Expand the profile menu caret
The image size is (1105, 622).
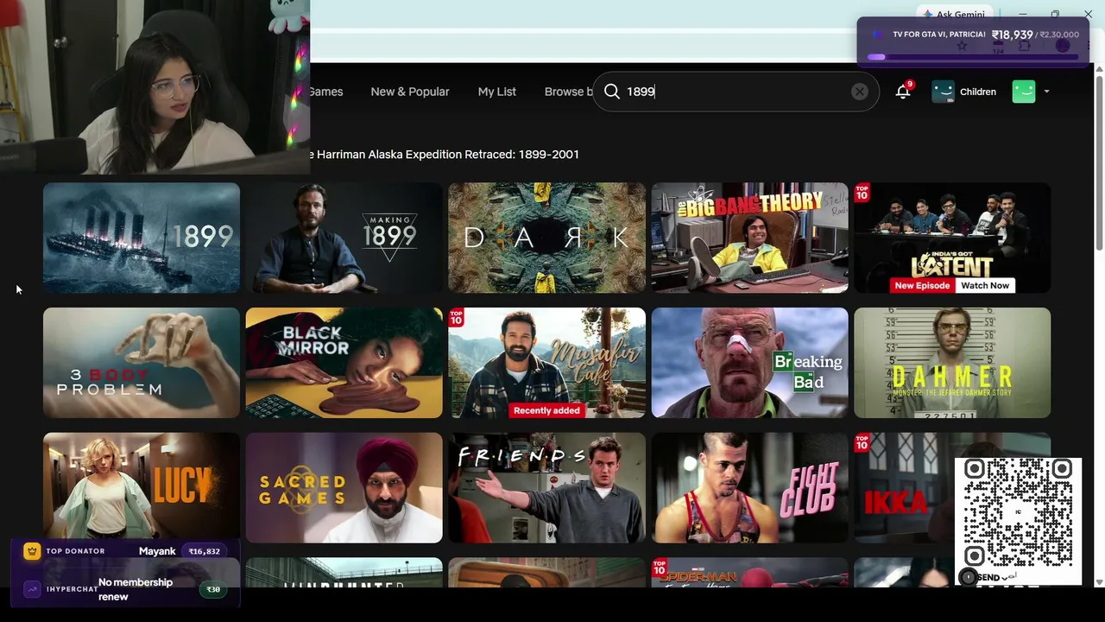coord(1046,92)
